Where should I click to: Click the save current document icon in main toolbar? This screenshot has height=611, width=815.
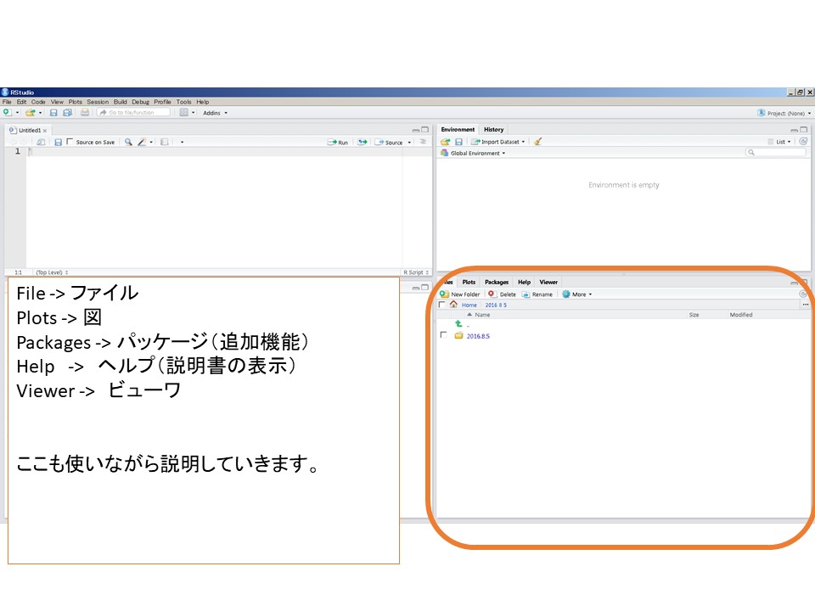[53, 112]
